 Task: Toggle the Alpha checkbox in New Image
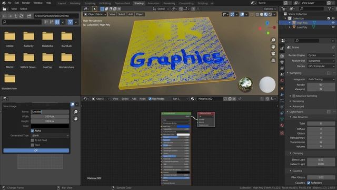coord(33,131)
